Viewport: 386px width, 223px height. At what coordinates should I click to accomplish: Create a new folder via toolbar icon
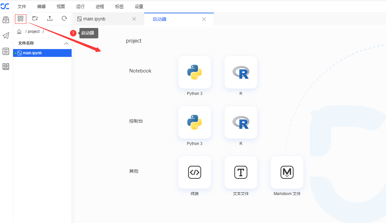(x=35, y=19)
